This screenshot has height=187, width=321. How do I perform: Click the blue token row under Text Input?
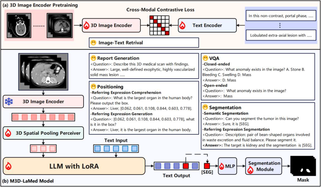pyautogui.click(x=116, y=149)
